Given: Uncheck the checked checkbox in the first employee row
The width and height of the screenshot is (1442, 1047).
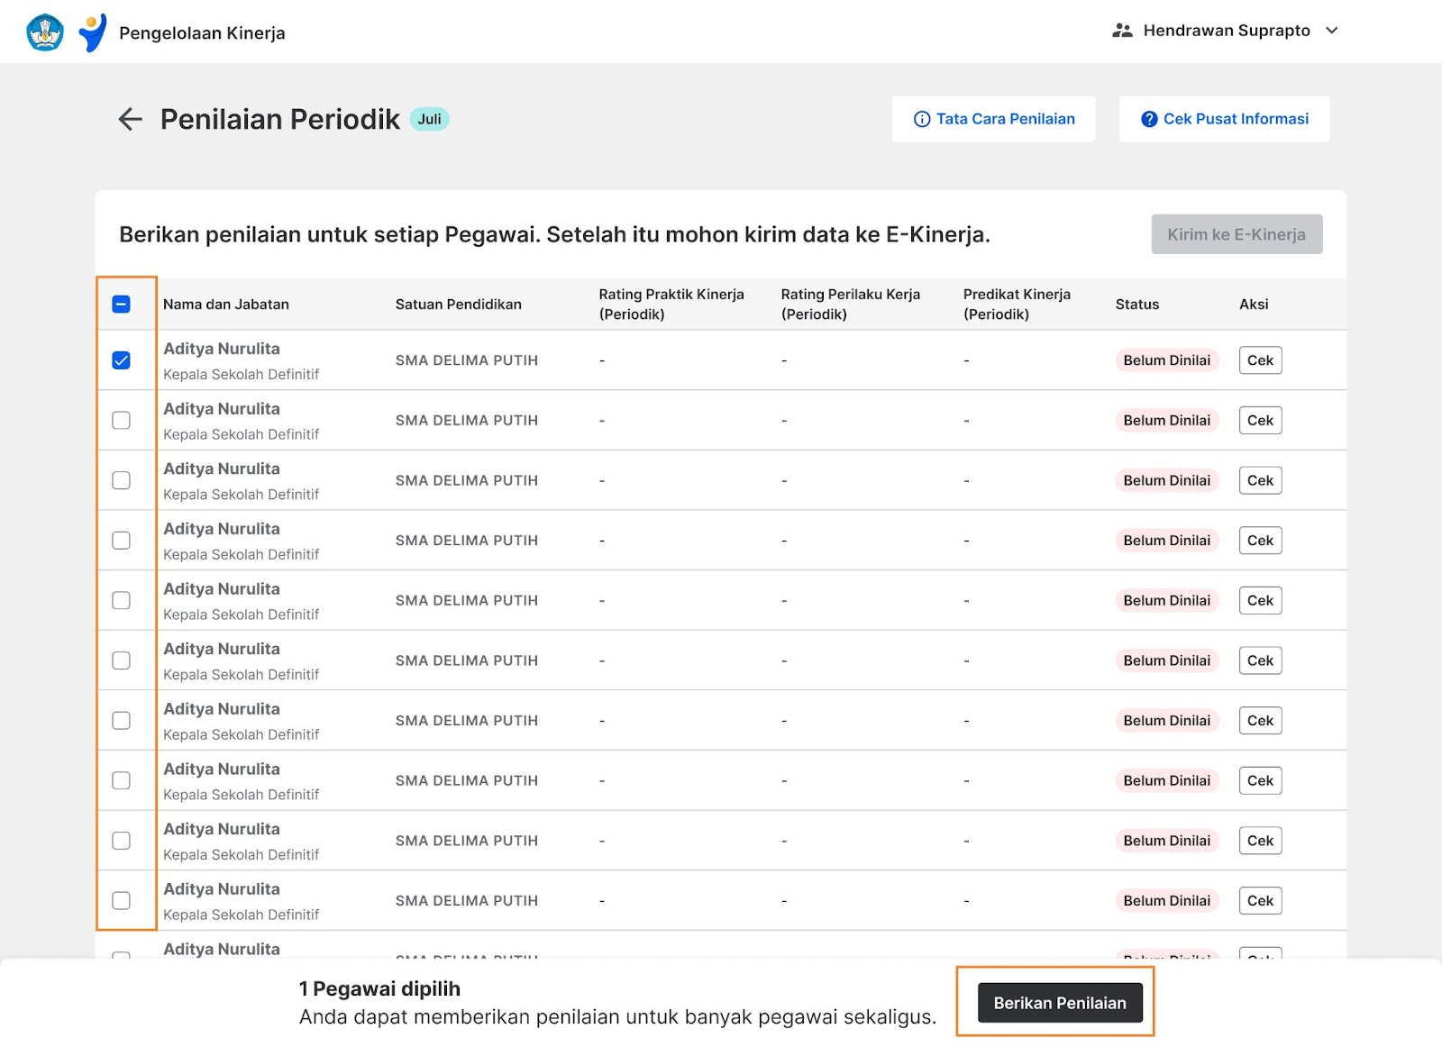Looking at the screenshot, I should [x=121, y=360].
